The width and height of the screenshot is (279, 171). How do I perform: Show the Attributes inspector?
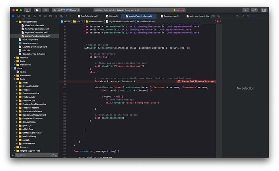pos(254,16)
